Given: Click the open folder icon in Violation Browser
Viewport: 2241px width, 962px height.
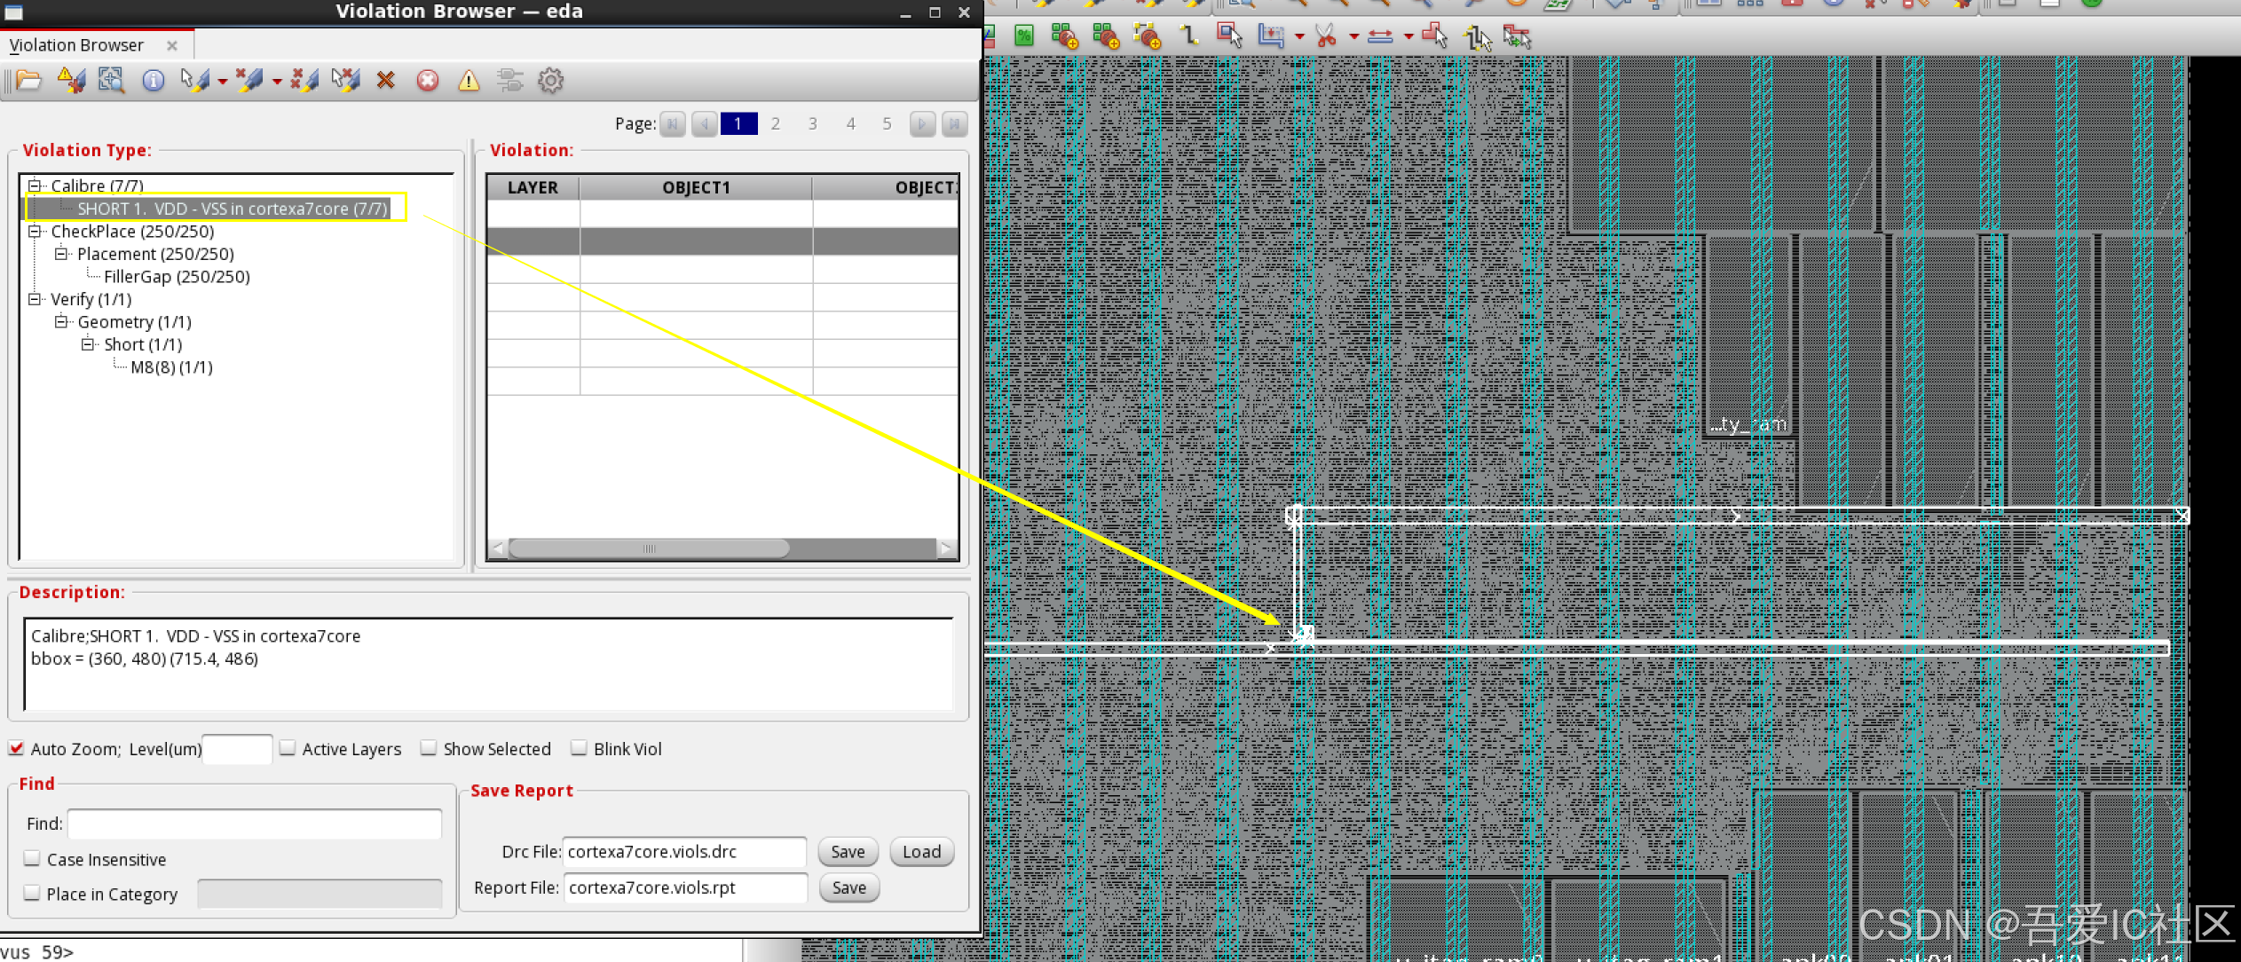Looking at the screenshot, I should (28, 81).
